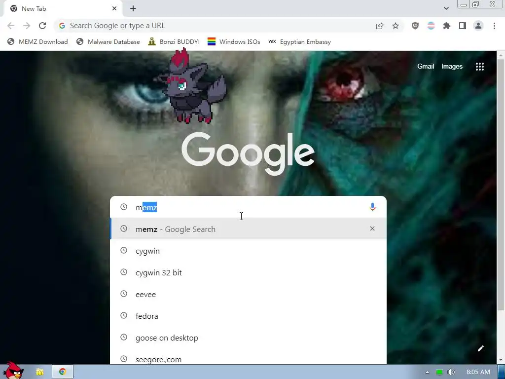
Task: Select the 'eevee' suggestion
Action: pyautogui.click(x=248, y=294)
